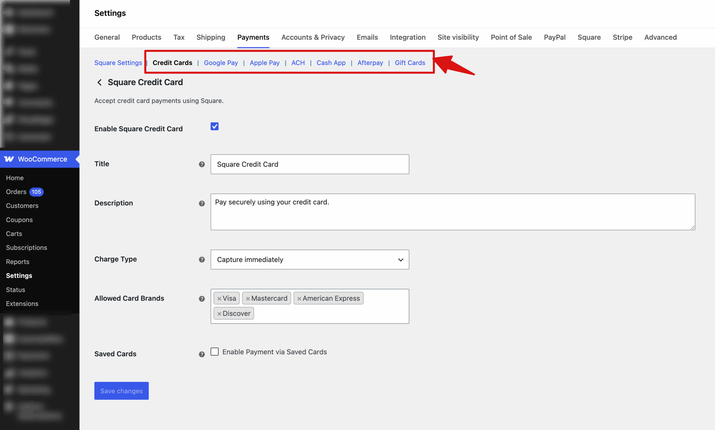The height and width of the screenshot is (430, 715).
Task: Check Enable Payment via Saved Cards
Action: pos(214,352)
